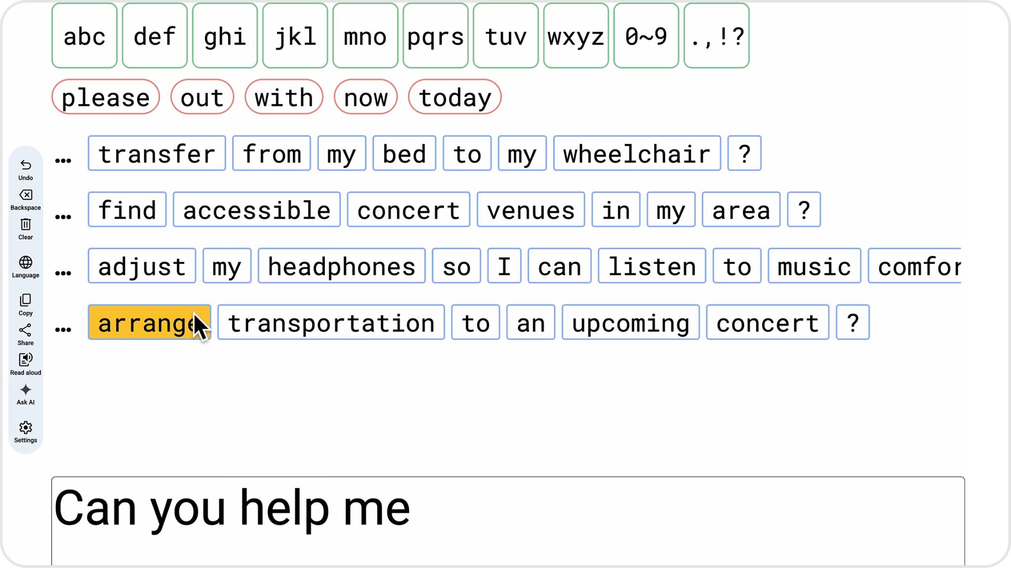Viewport: 1011px width, 568px height.
Task: Select the abc letter key
Action: (84, 35)
